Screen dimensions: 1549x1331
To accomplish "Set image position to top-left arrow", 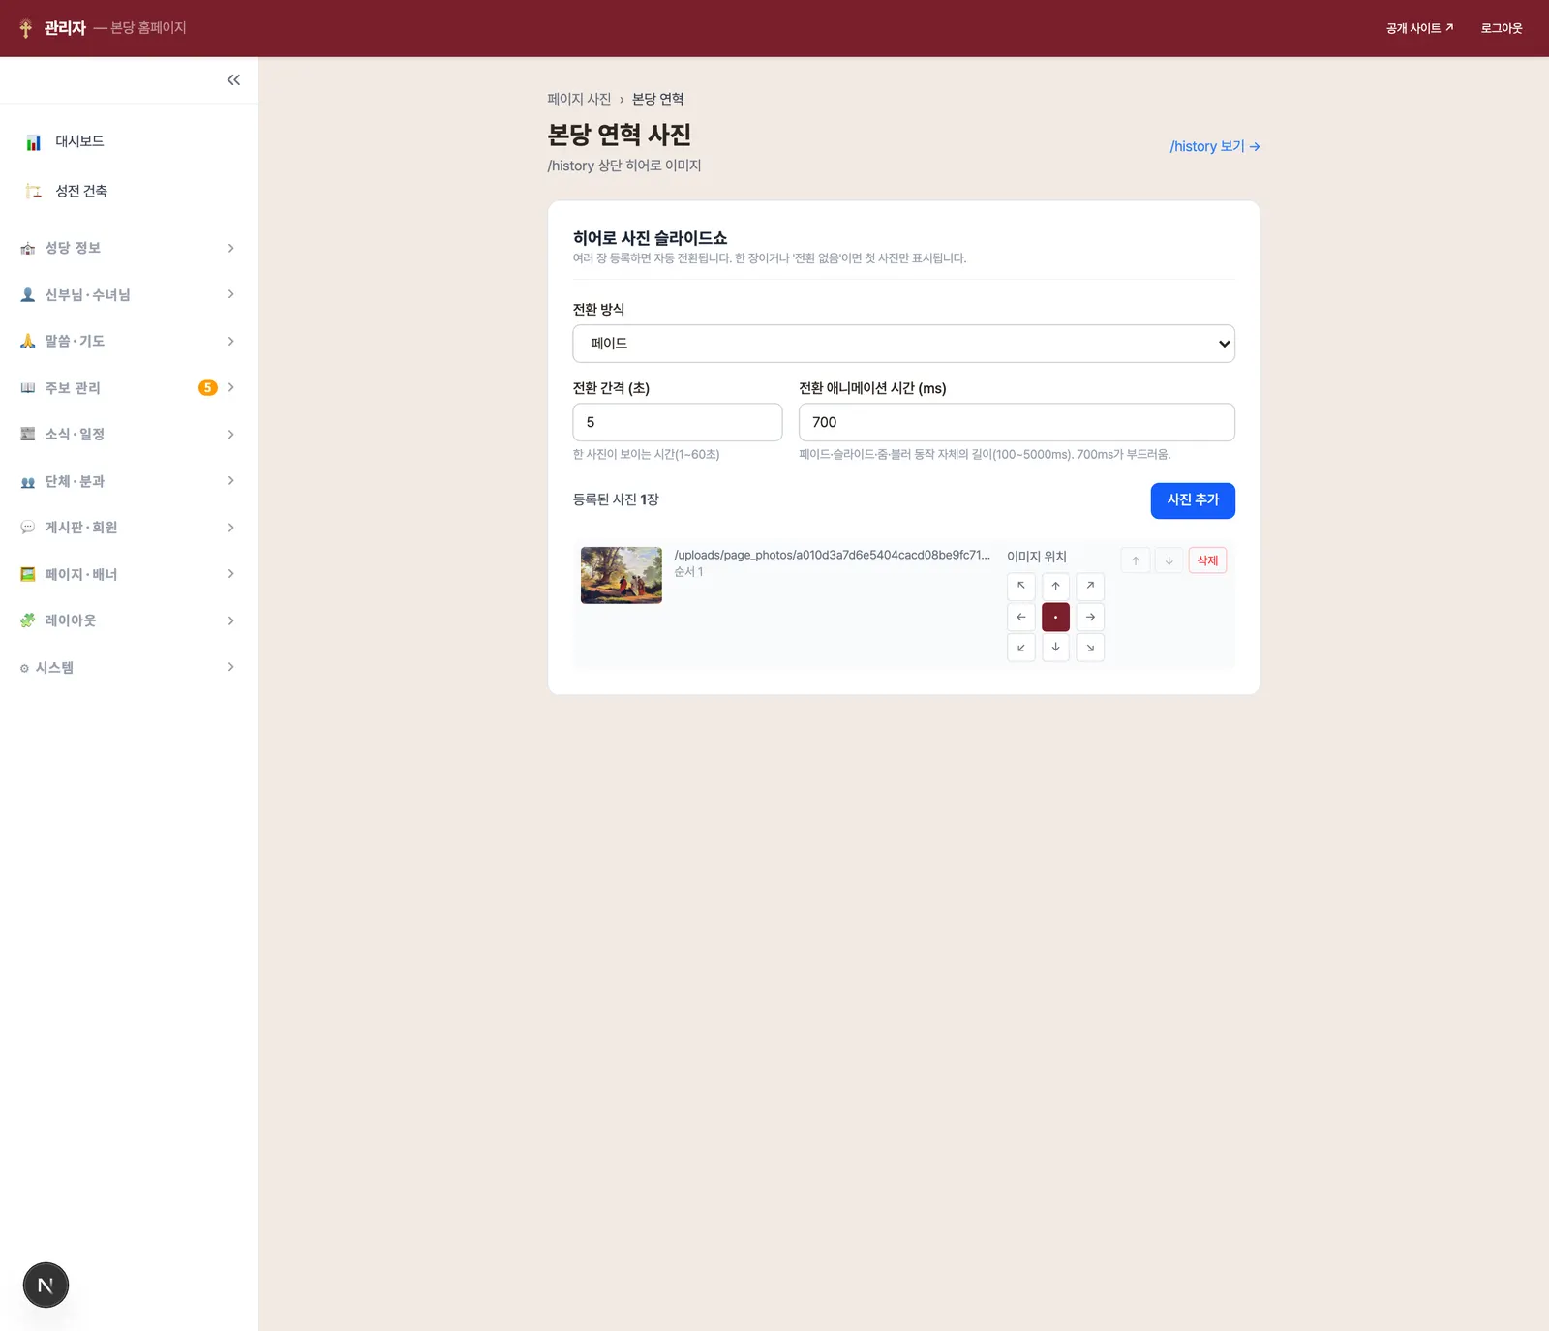I will coord(1021,587).
